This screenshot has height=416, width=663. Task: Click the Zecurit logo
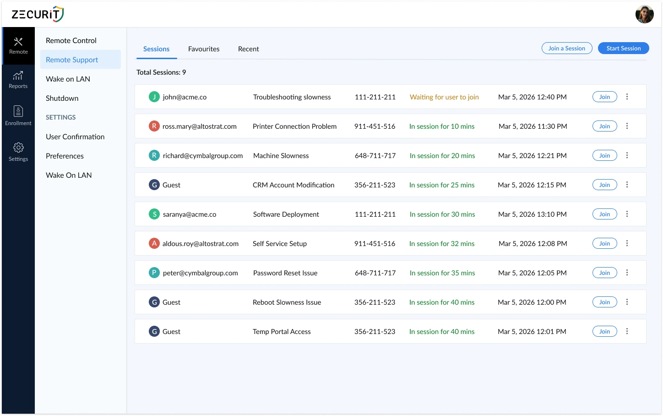37,14
